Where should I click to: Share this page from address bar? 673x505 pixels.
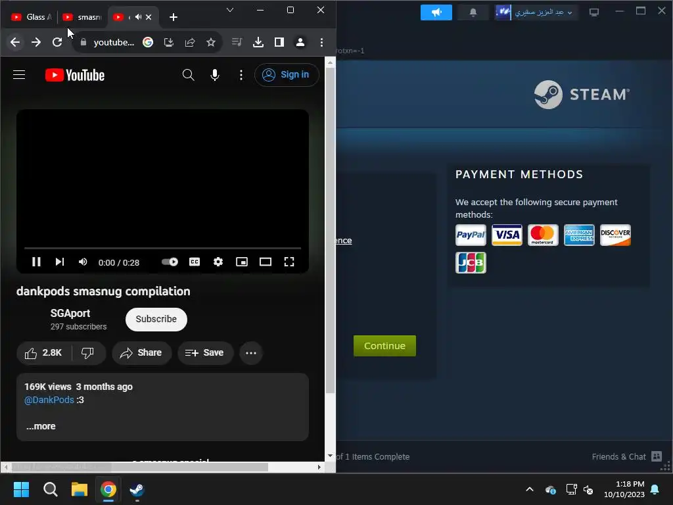(190, 42)
